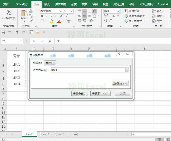Click the cell borders icon
Viewport: 171px width, 141px height.
click(42, 21)
